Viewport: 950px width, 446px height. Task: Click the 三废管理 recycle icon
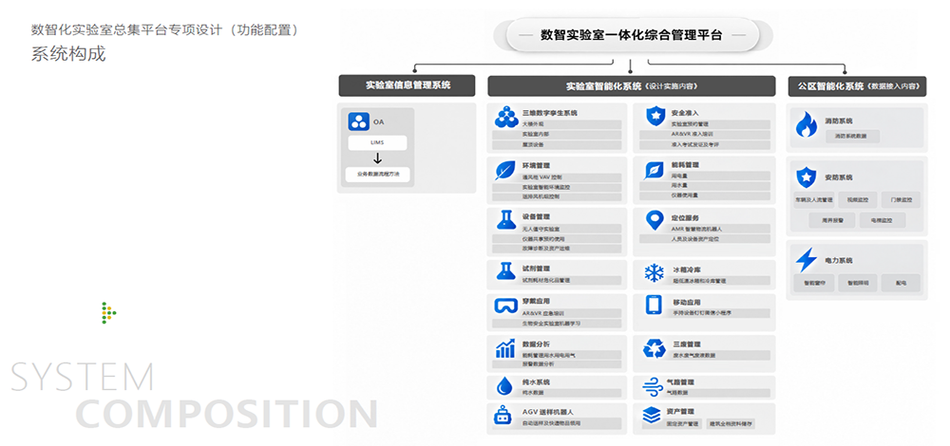pyautogui.click(x=655, y=348)
